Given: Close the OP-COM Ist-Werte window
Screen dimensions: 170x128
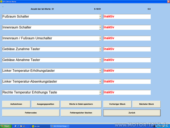Looking at the screenshot, I should pos(168,2).
